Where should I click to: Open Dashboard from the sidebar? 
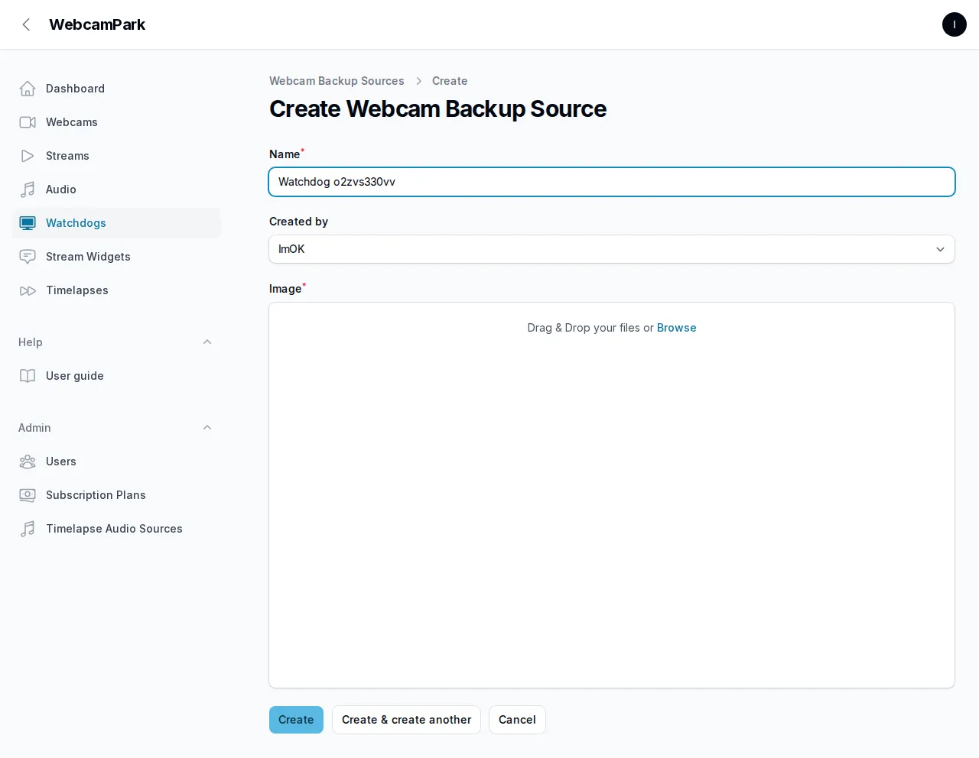tap(116, 89)
